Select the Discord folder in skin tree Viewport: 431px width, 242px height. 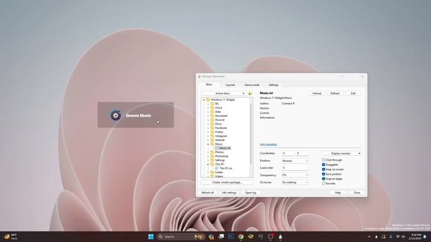tap(220, 120)
